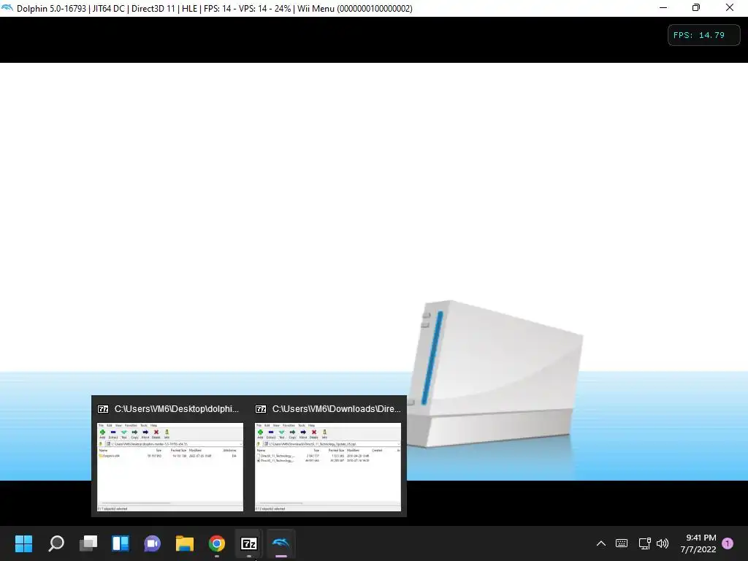Click the C:\Users\VM6\Desktop\dolphi... preview title
The image size is (748, 561).
click(177, 409)
